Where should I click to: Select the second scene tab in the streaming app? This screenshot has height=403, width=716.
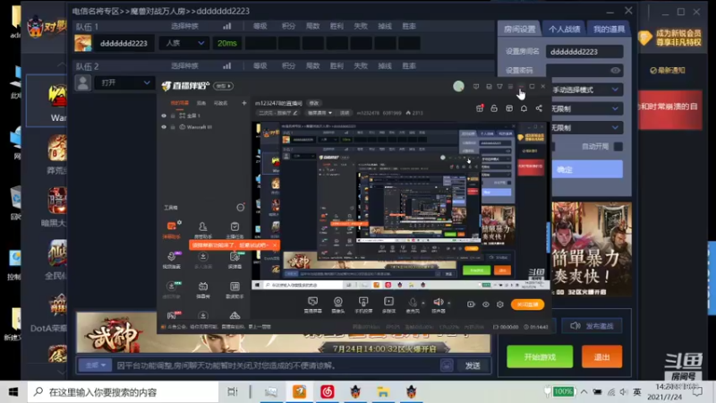[x=201, y=103]
